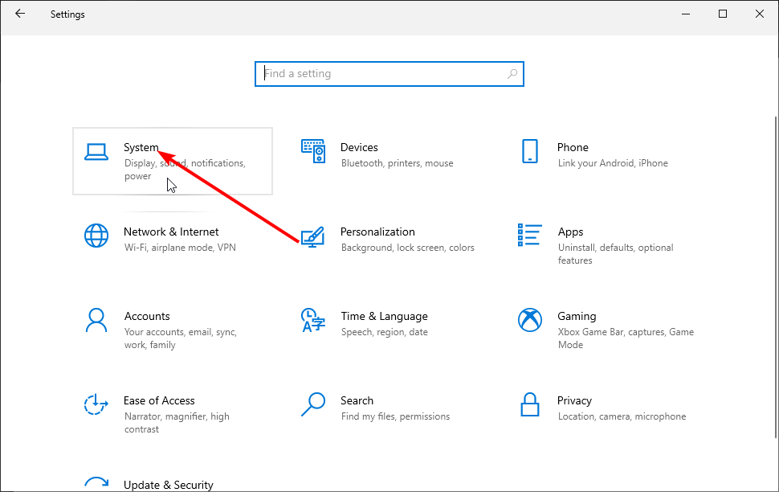
Task: Choose the Gaming heading
Action: 577,317
